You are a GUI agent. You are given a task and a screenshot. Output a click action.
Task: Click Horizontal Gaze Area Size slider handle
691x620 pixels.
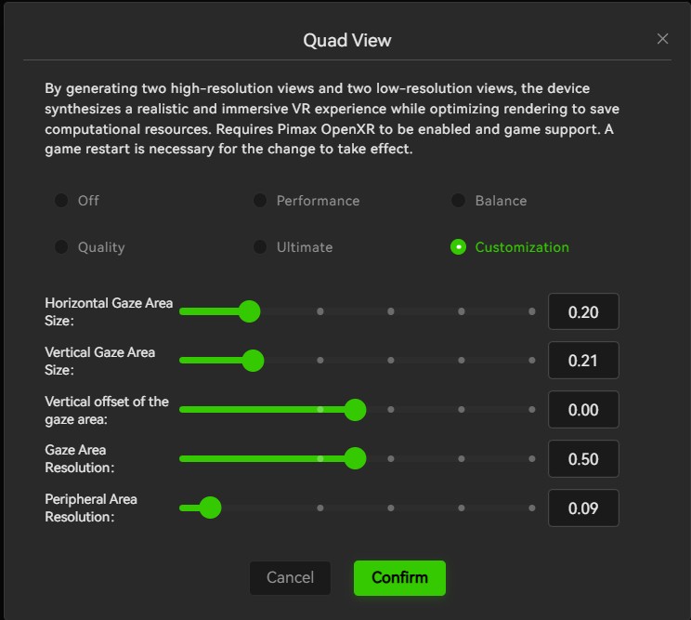pyautogui.click(x=250, y=311)
